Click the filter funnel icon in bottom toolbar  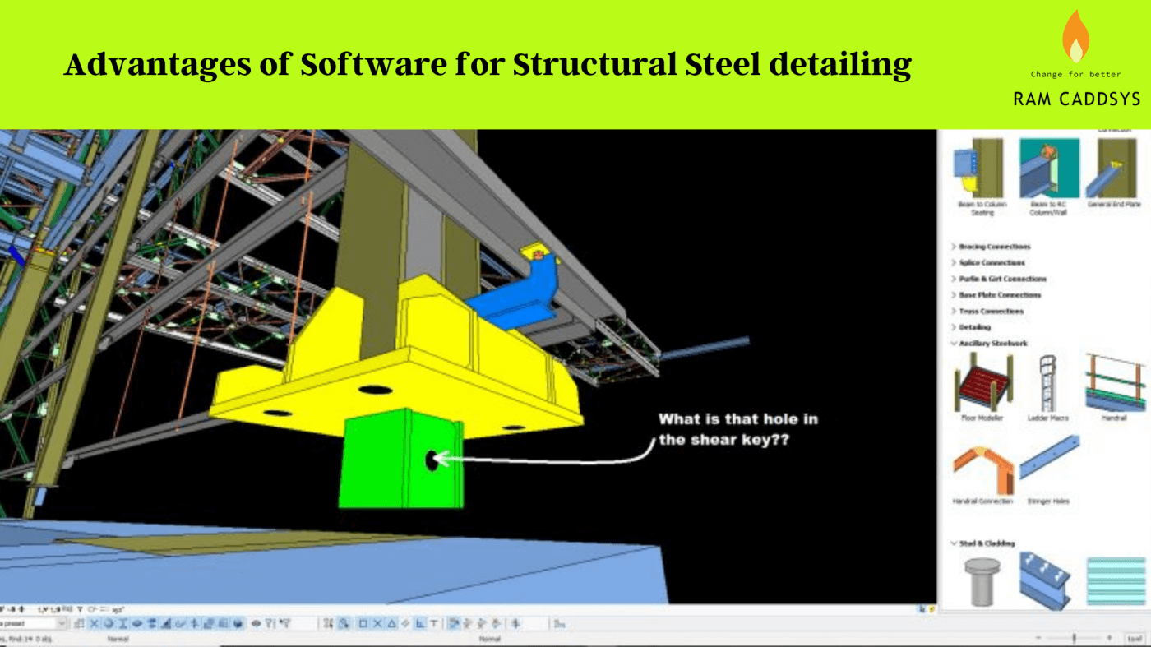pos(269,623)
